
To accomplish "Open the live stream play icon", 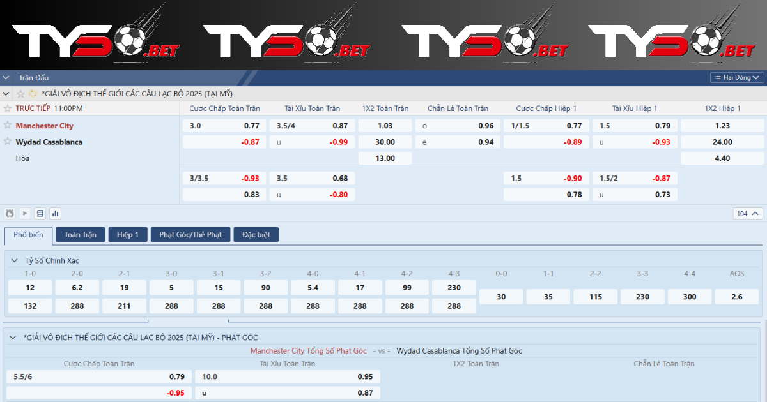I will (25, 213).
